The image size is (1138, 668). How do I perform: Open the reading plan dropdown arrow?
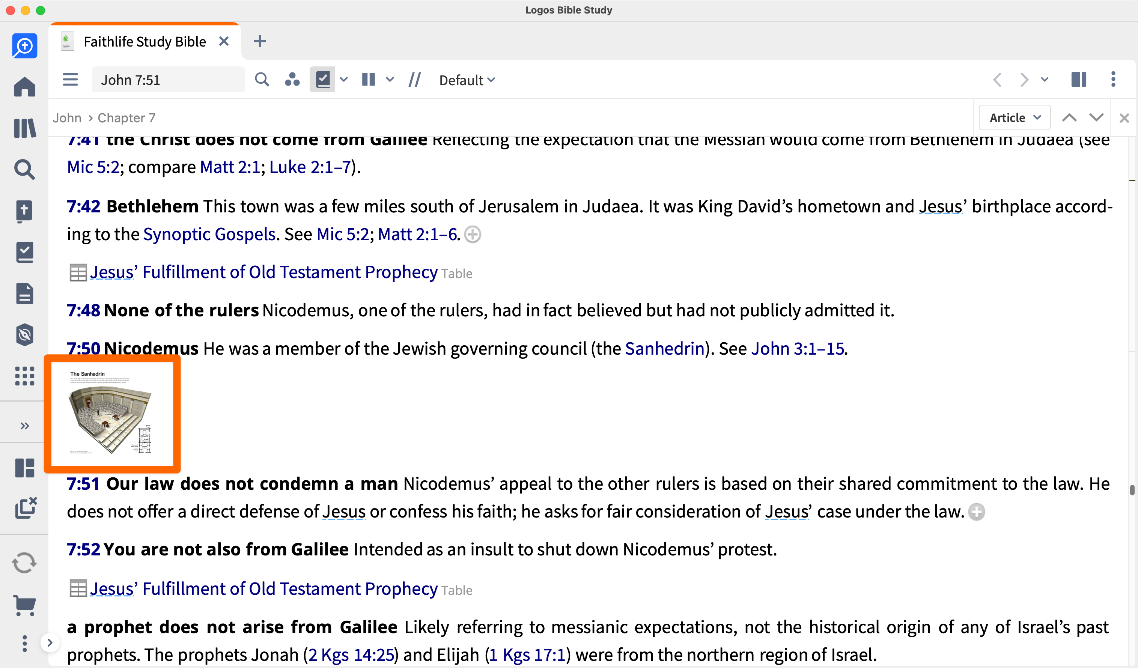click(x=344, y=80)
